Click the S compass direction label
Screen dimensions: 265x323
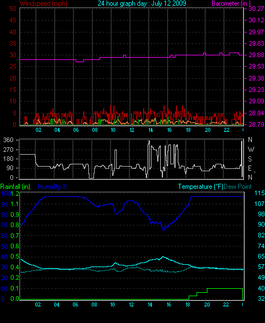(x=250, y=159)
